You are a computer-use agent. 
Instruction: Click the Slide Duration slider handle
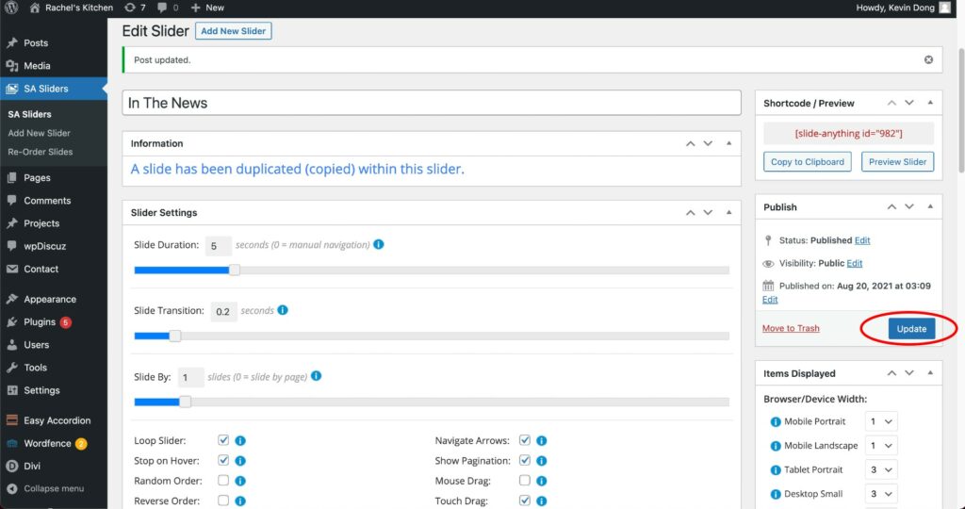(235, 270)
